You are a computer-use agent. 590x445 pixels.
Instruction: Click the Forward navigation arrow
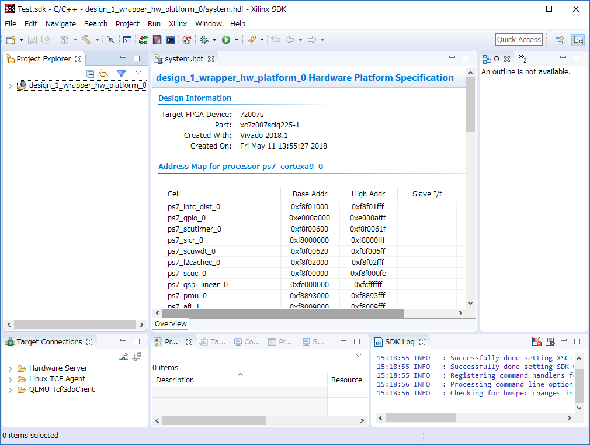point(312,40)
